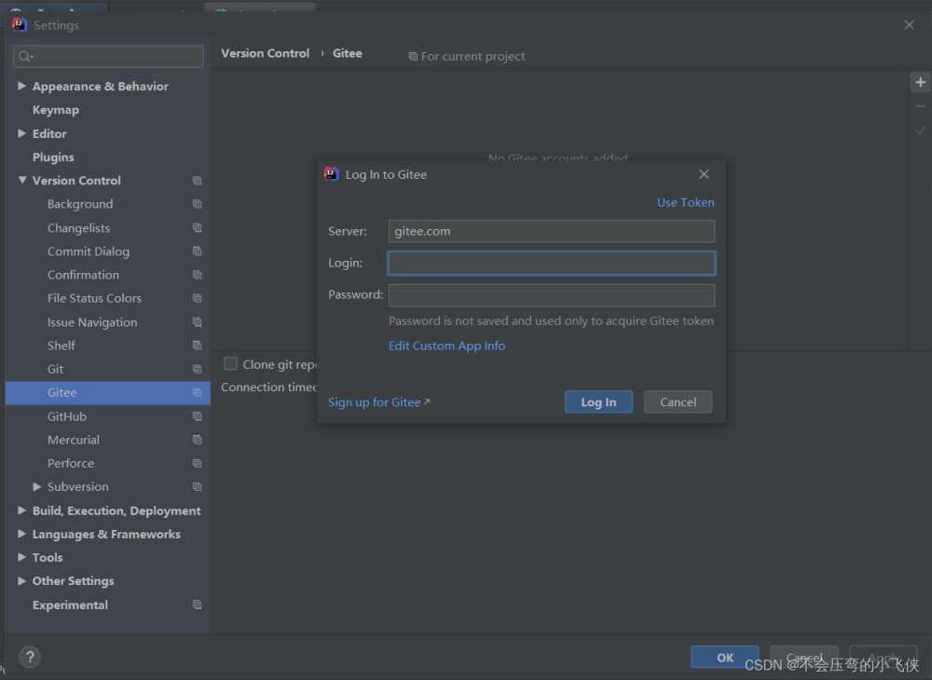Screen dimensions: 932x680
Task: Click project-level icon next to Experimental
Action: tap(198, 605)
